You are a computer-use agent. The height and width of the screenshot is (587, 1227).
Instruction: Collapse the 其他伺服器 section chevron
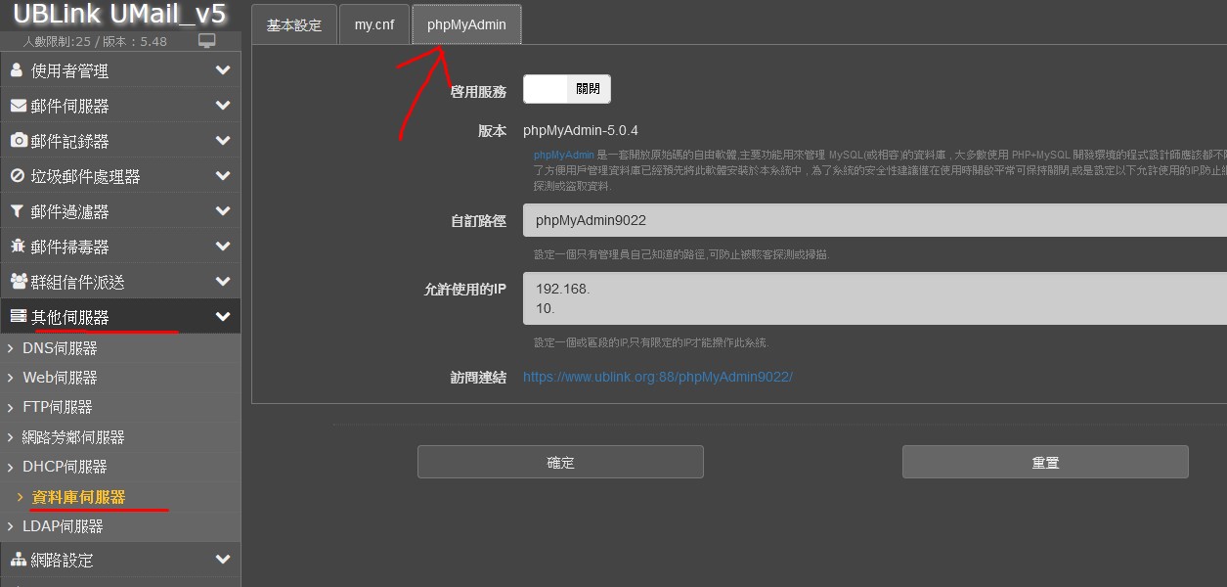223,317
